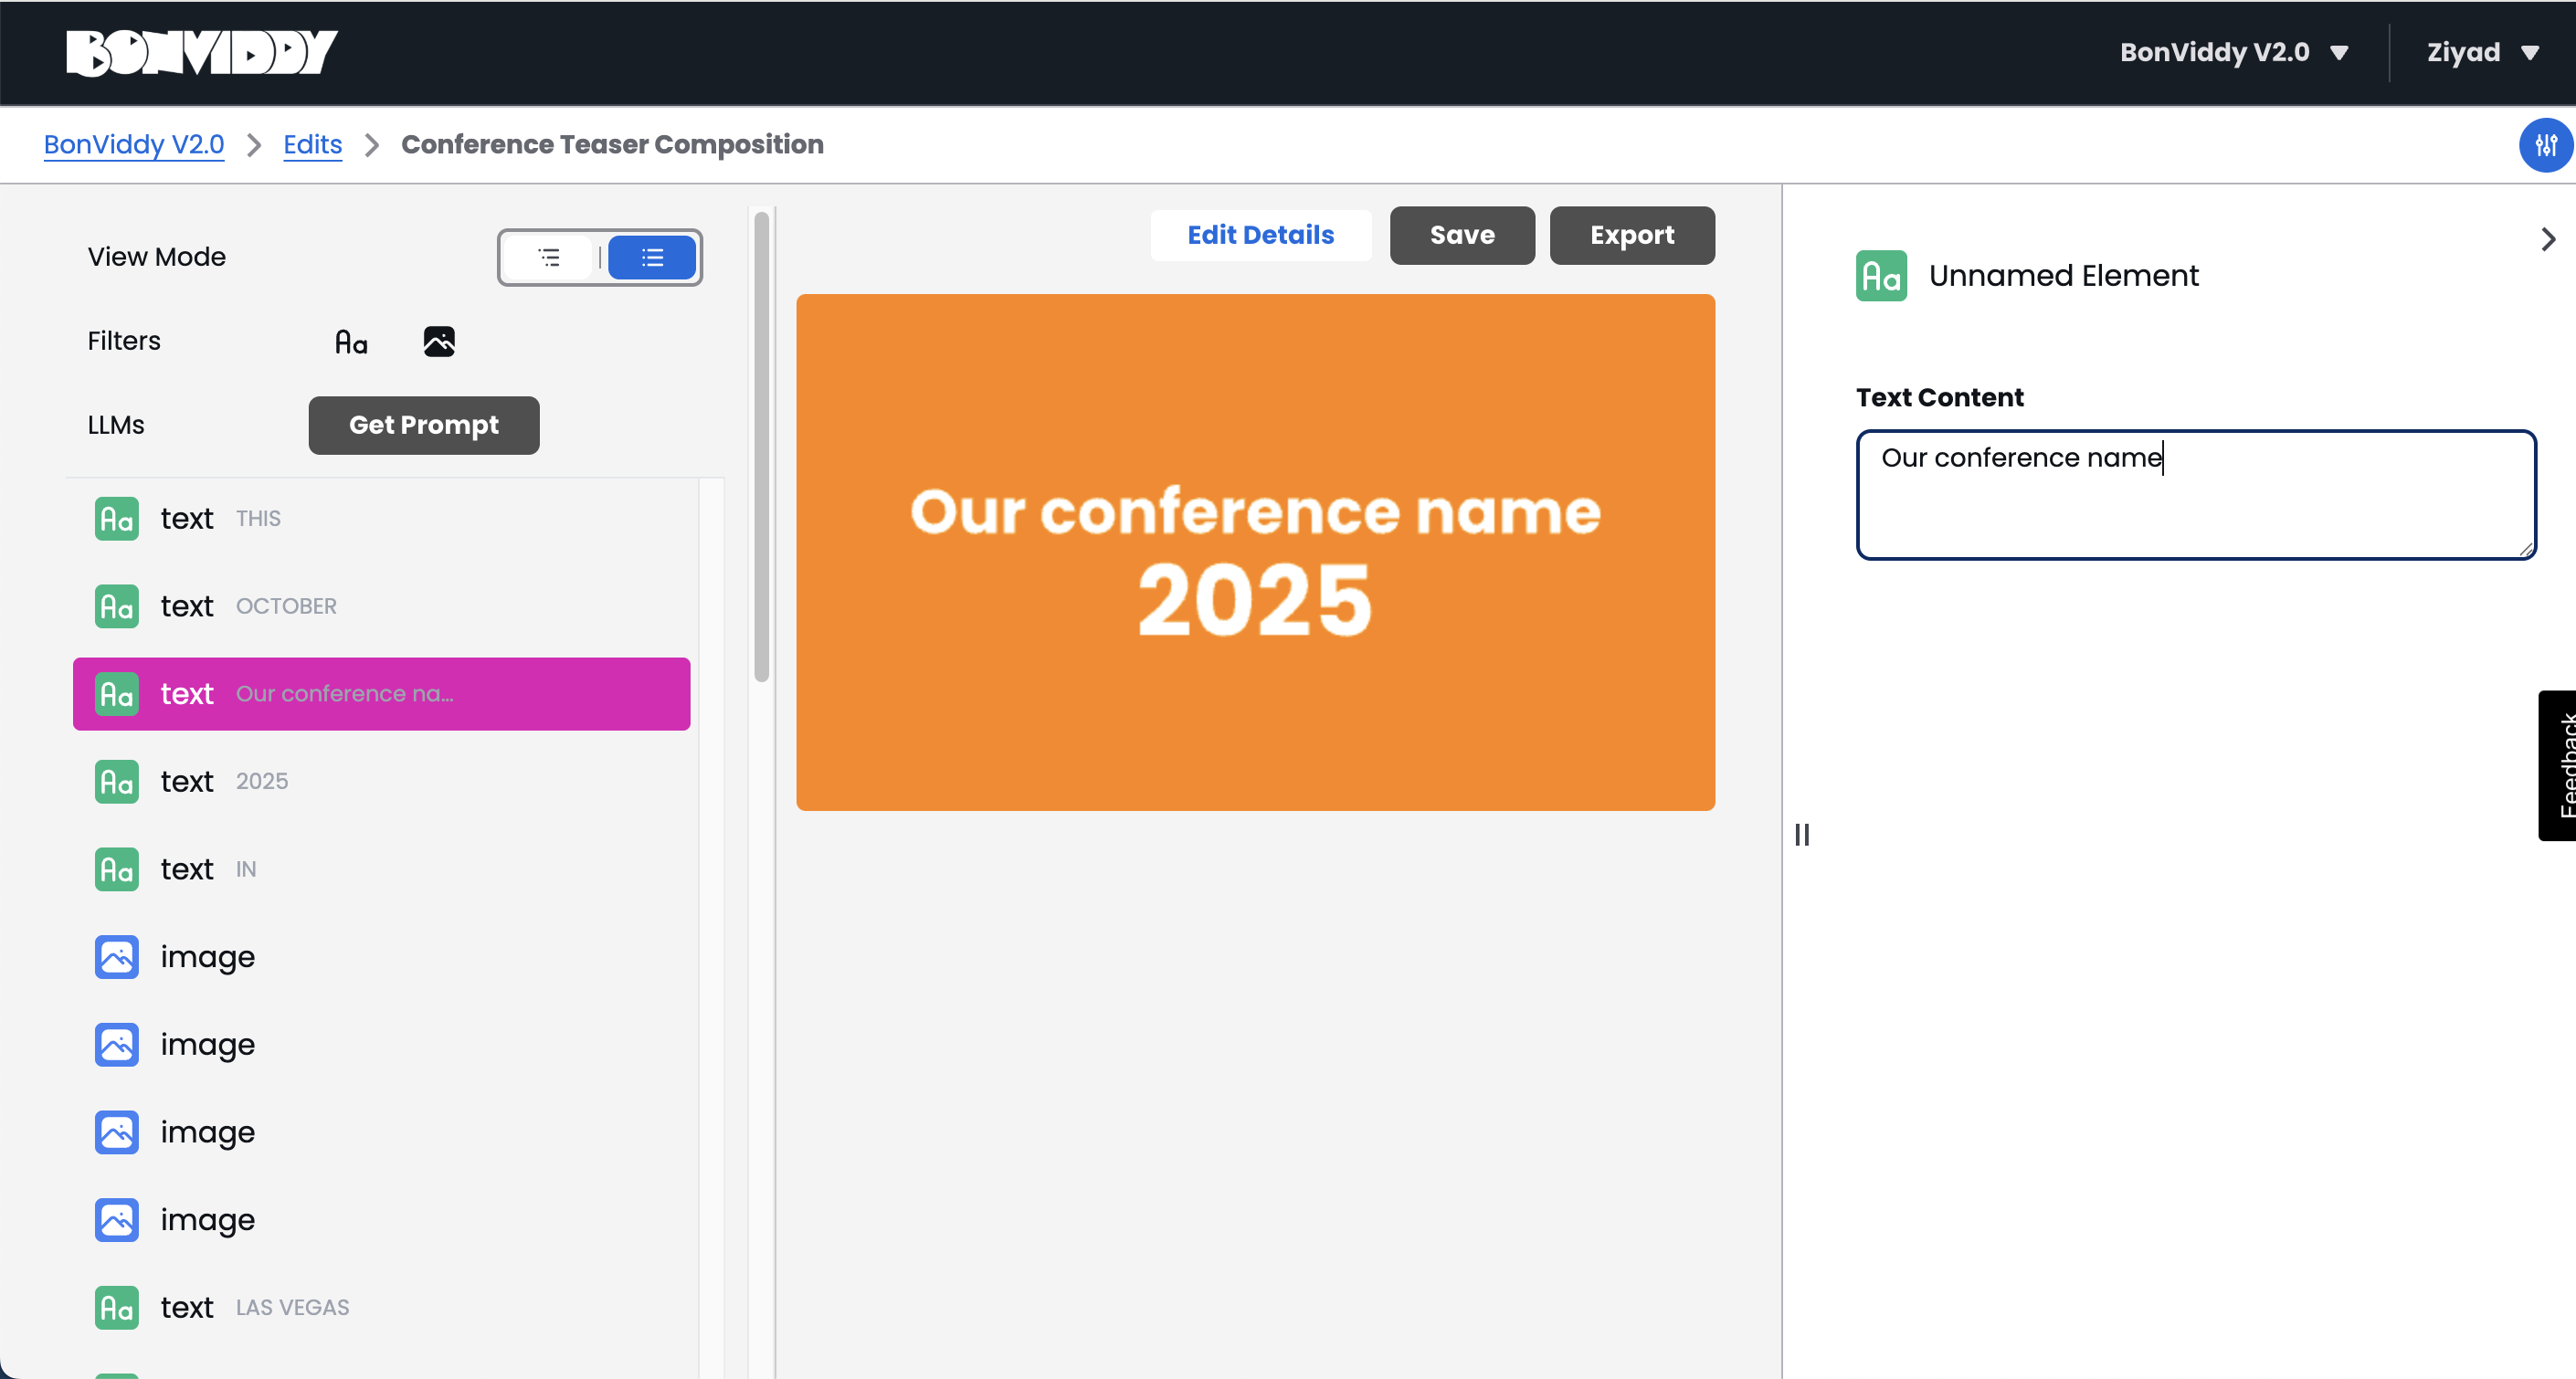Open the Ziyad user menu
Image resolution: width=2576 pixels, height=1379 pixels.
tap(2481, 52)
